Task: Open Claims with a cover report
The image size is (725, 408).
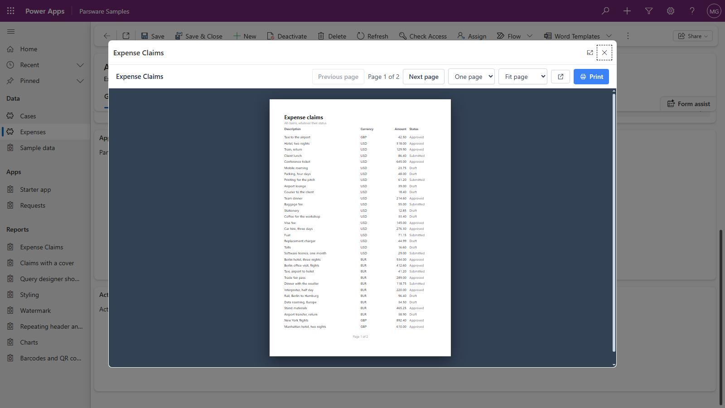Action: [45, 263]
